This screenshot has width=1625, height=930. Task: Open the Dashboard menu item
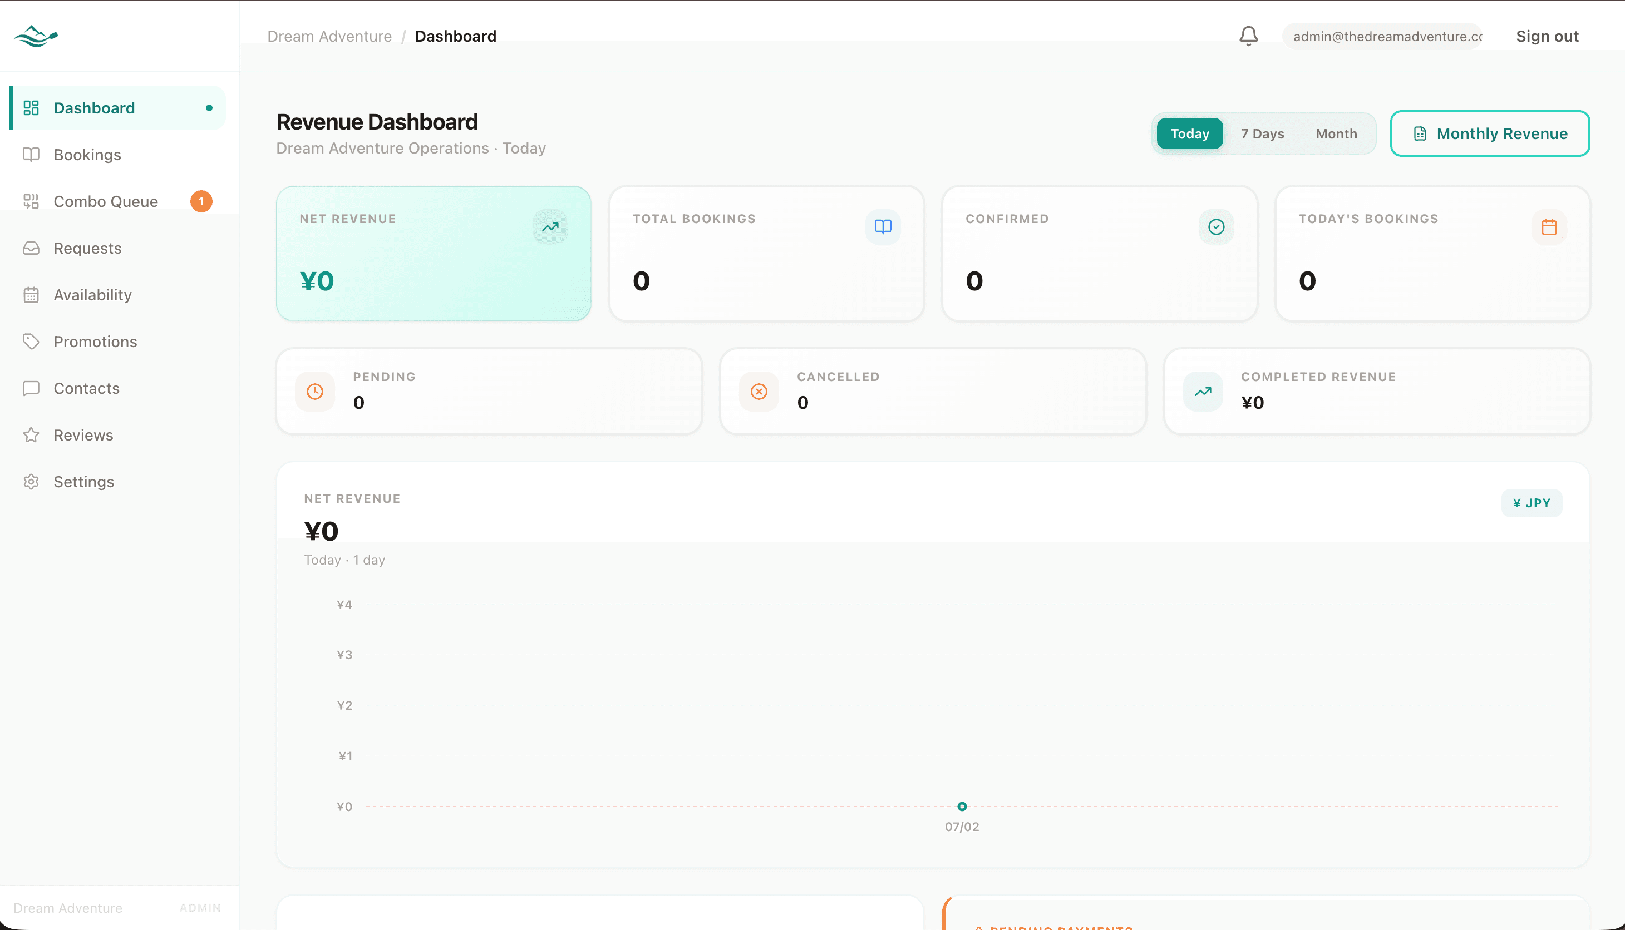coord(118,108)
